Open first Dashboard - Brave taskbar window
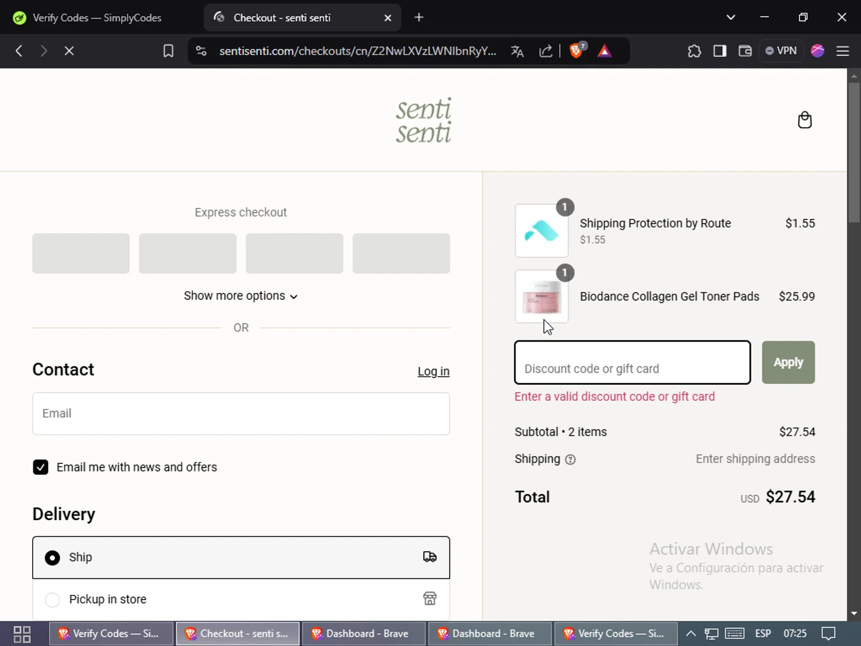This screenshot has width=861, height=646. [x=364, y=634]
